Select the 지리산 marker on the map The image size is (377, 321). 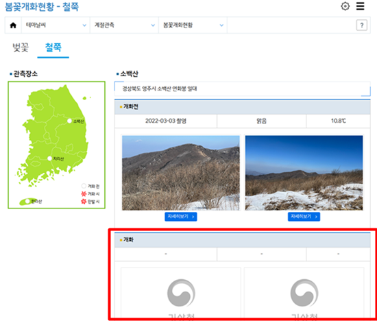pos(49,158)
